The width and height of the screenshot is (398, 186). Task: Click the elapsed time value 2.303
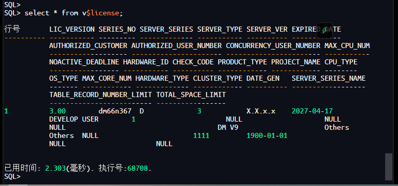coord(55,168)
